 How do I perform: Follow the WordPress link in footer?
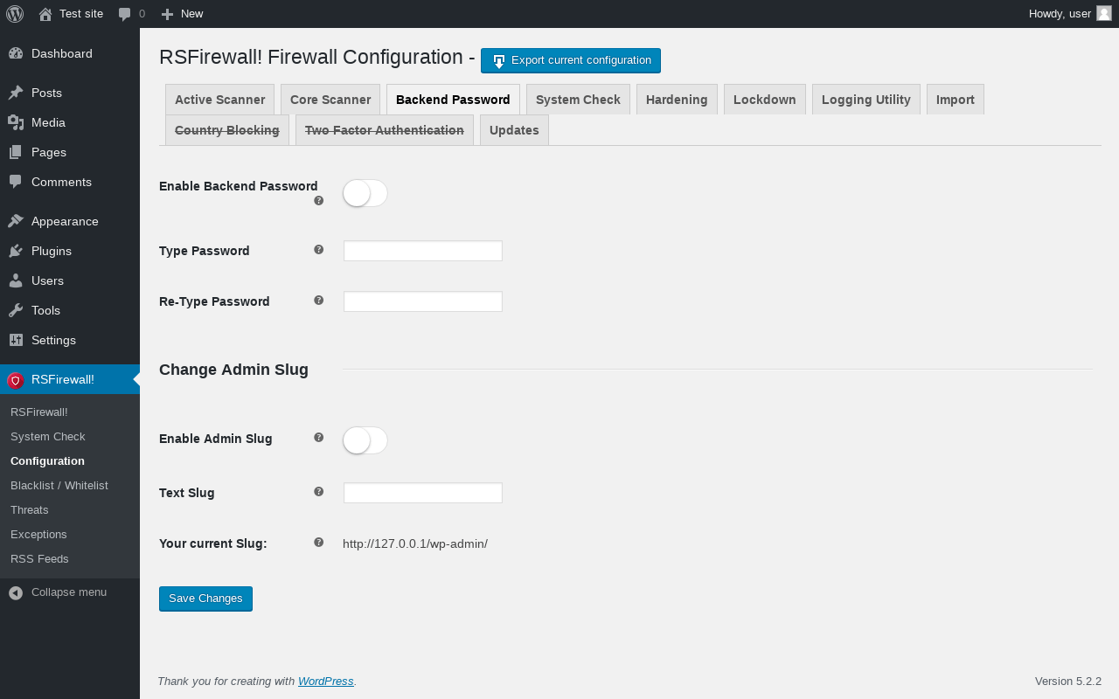(326, 682)
